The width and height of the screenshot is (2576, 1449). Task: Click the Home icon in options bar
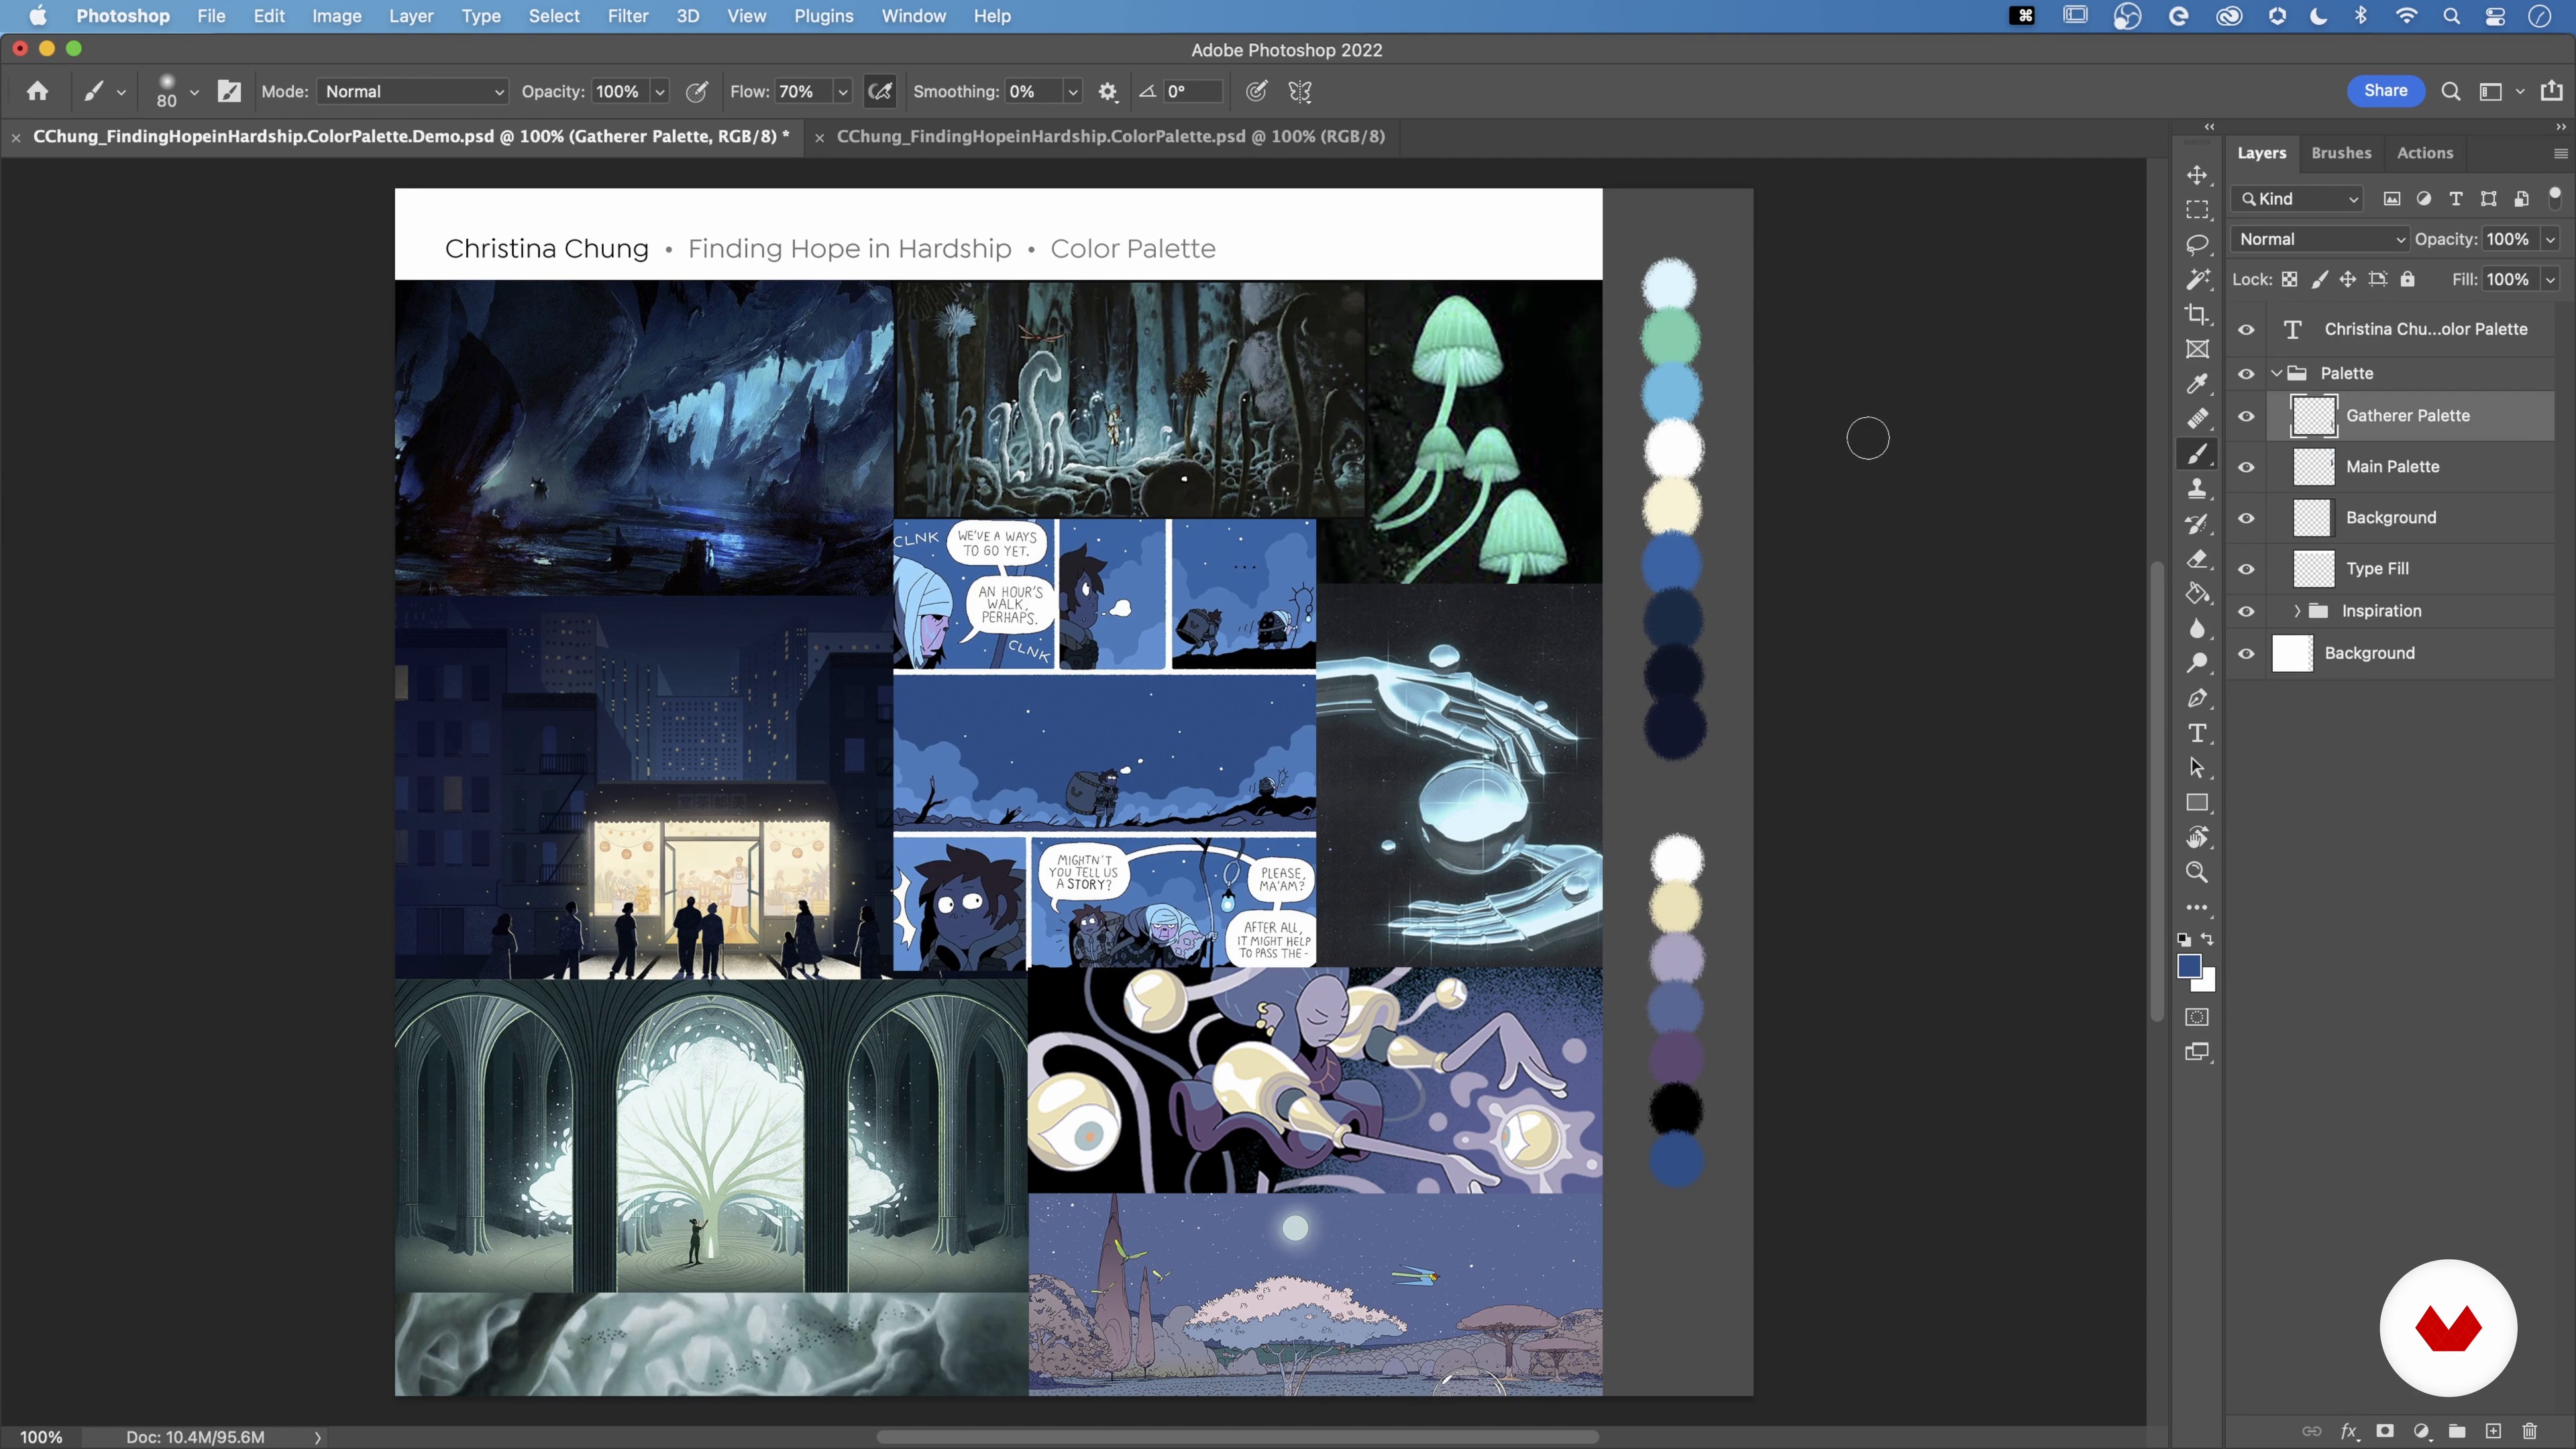pyautogui.click(x=38, y=91)
